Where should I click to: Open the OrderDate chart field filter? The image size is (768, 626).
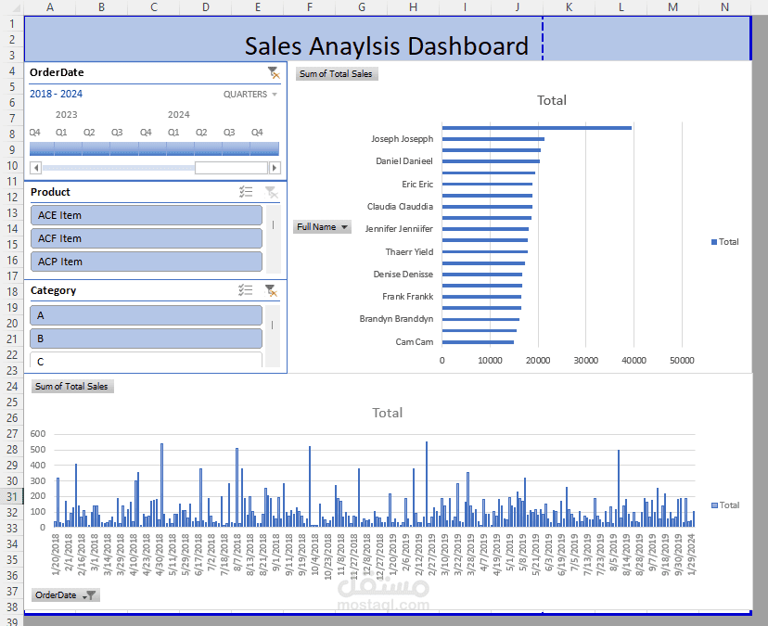66,595
